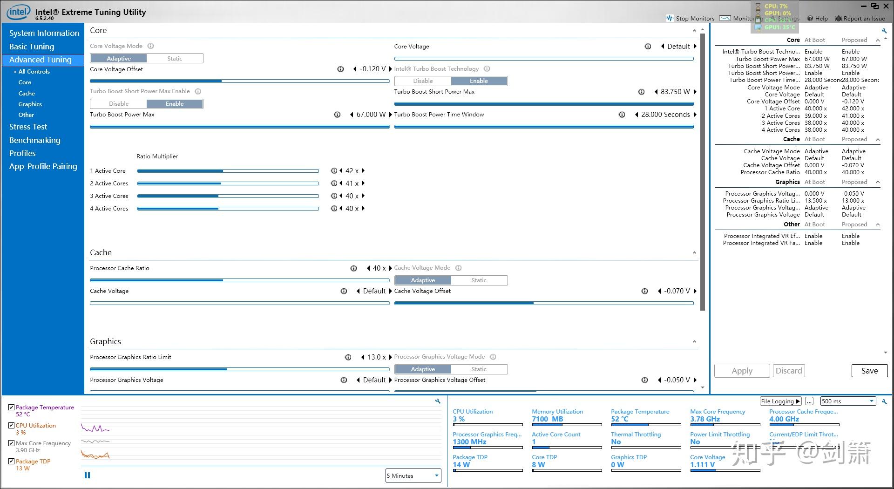Image resolution: width=894 pixels, height=489 pixels.
Task: Increase 1 Active Core ratio with right arrow
Action: [363, 171]
